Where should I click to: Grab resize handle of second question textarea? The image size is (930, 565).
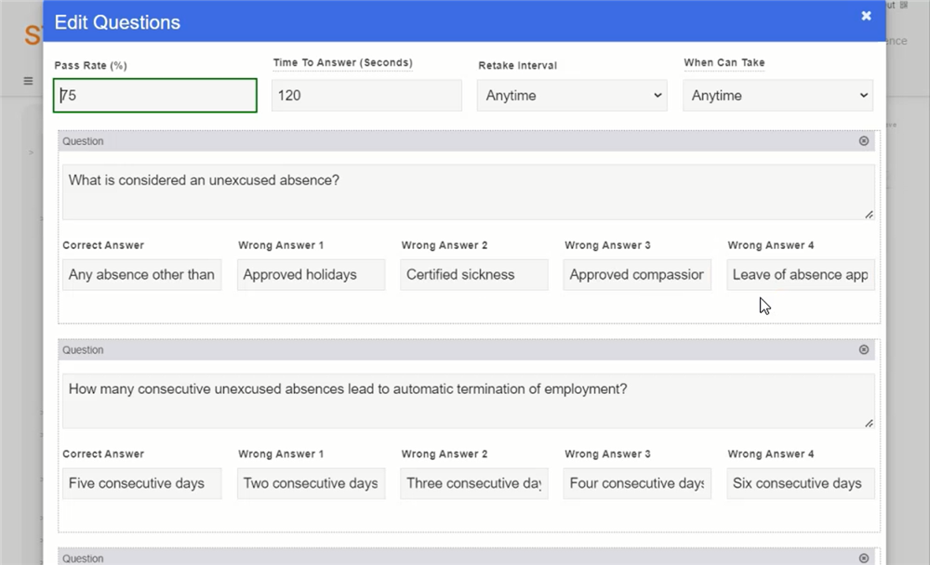click(x=869, y=423)
